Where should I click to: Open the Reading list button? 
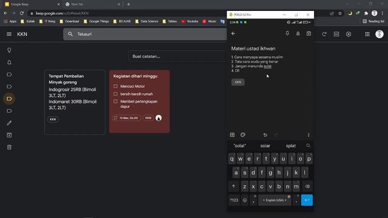373,21
